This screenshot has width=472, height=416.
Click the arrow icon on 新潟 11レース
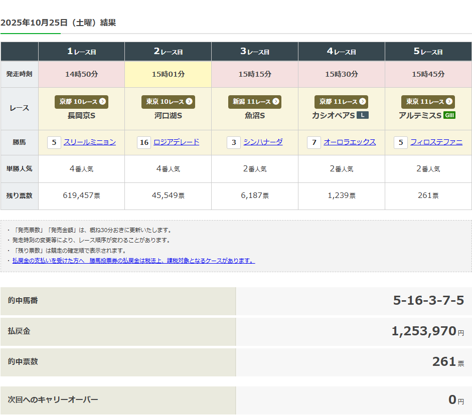(x=275, y=102)
